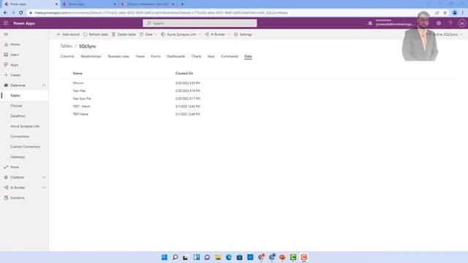Open the app launcher waffle icon
The height and width of the screenshot is (263, 468).
click(x=6, y=23)
